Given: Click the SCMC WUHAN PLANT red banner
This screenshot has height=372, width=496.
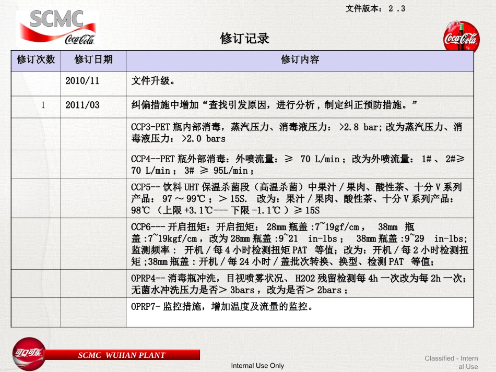Looking at the screenshot, I should click(122, 355).
